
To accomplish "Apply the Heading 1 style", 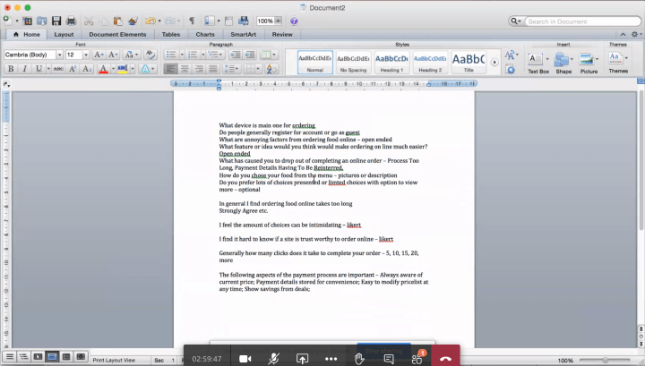I will [391, 61].
